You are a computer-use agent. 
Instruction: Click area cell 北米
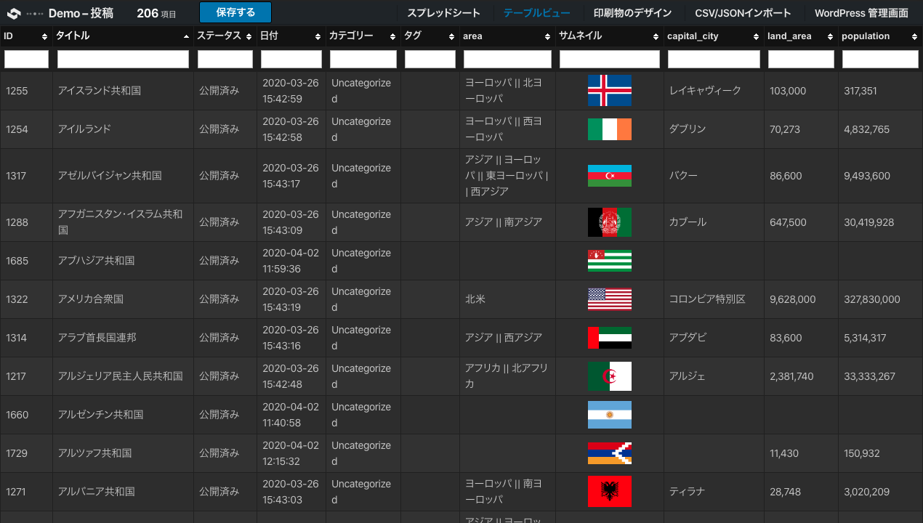pos(475,299)
